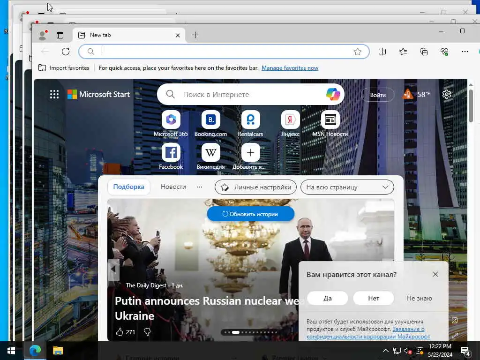Like the story with thumbs up
The width and height of the screenshot is (480, 360).
pyautogui.click(x=120, y=332)
